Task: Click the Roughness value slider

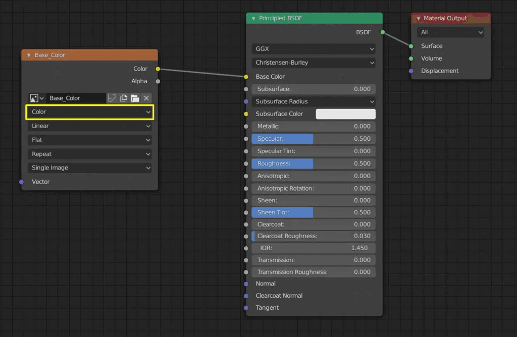Action: (314, 164)
